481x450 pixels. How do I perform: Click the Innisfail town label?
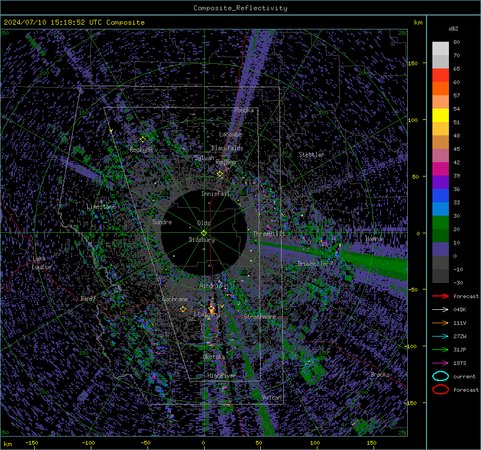click(x=215, y=194)
